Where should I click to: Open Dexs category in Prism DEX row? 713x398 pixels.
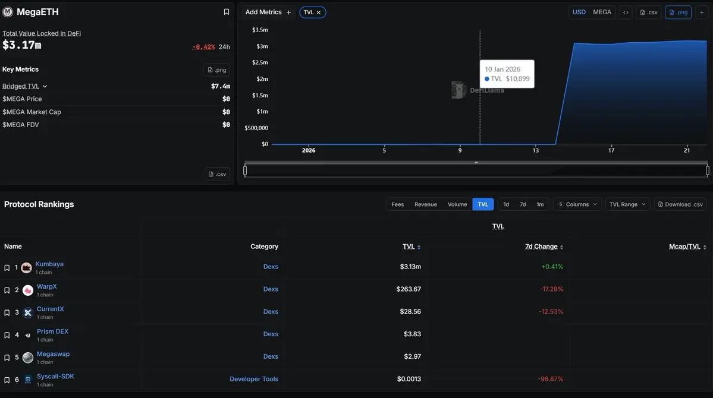[x=271, y=334]
